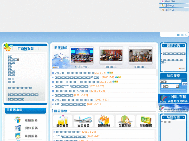Open first announcement in 最新公告 list
Screen dimensions: 189x141
point(174,54)
